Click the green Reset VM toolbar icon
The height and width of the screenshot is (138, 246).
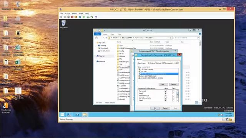pyautogui.click(x=84, y=17)
